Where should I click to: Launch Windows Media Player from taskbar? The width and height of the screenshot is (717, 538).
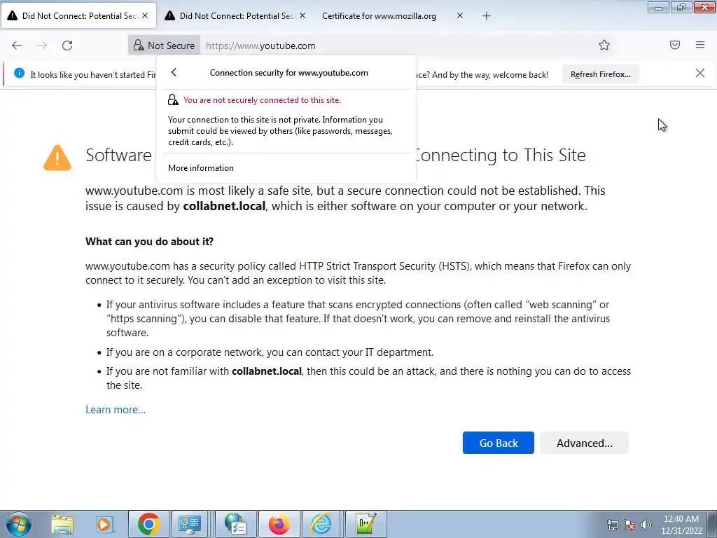pyautogui.click(x=104, y=524)
